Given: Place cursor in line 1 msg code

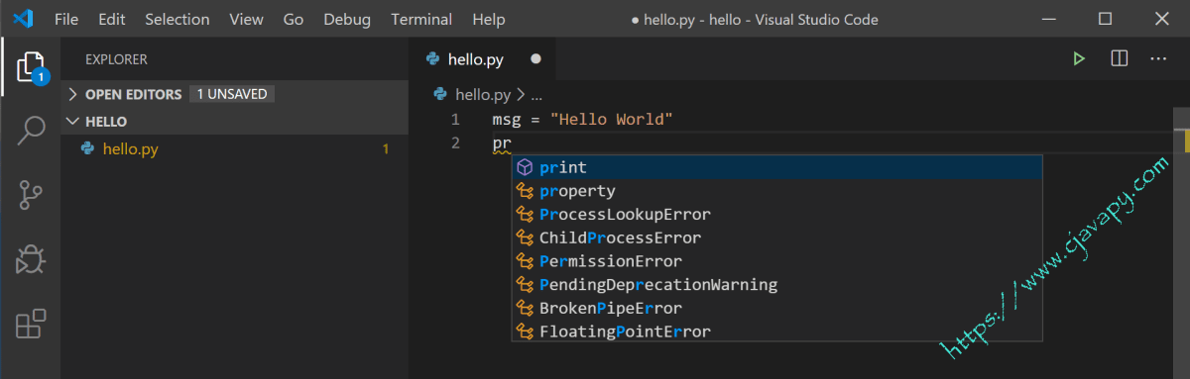Looking at the screenshot, I should [x=583, y=120].
